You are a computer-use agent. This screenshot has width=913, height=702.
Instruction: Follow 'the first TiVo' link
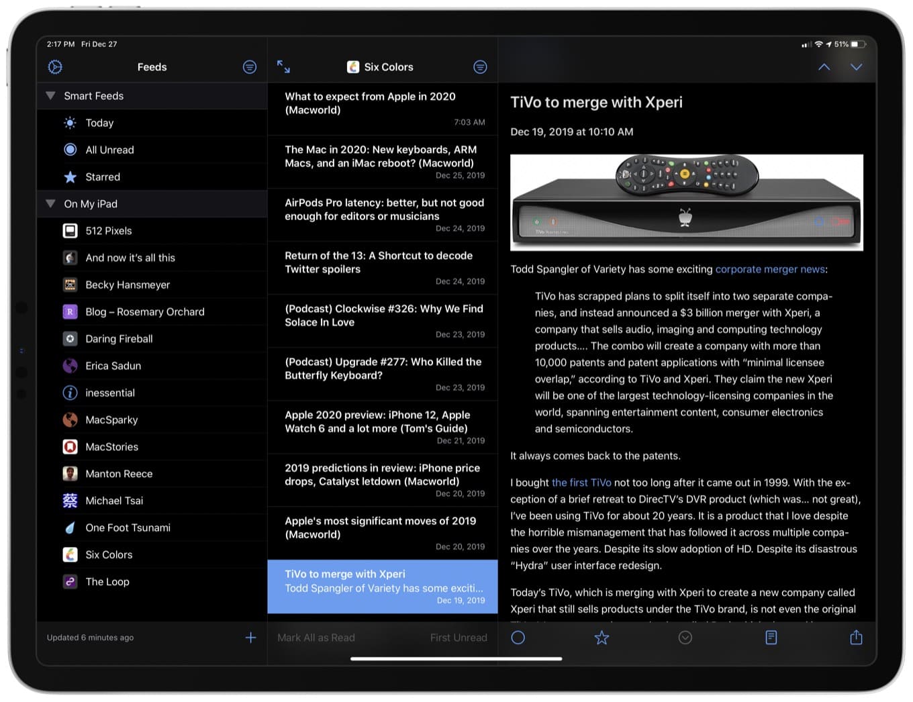coord(581,483)
